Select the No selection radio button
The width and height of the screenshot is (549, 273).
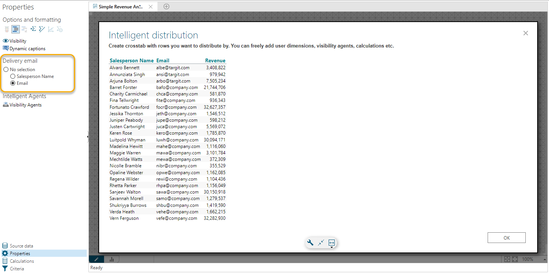pyautogui.click(x=6, y=70)
